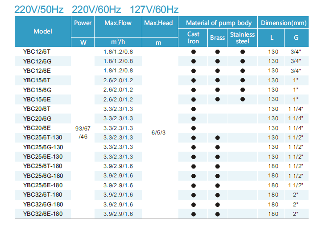This screenshot has height=227, width=326.
Task: Click the Cast Iron dot for YBC25/6G-180
Action: pos(194,176)
